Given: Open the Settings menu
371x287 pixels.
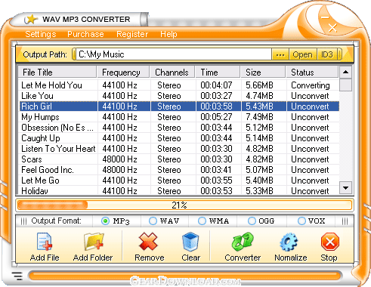Looking at the screenshot, I should tap(41, 34).
